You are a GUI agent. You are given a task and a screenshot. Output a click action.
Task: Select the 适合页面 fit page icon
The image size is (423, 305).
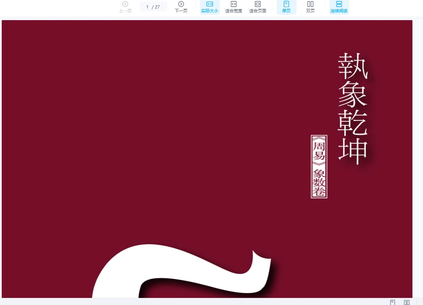coord(258,4)
